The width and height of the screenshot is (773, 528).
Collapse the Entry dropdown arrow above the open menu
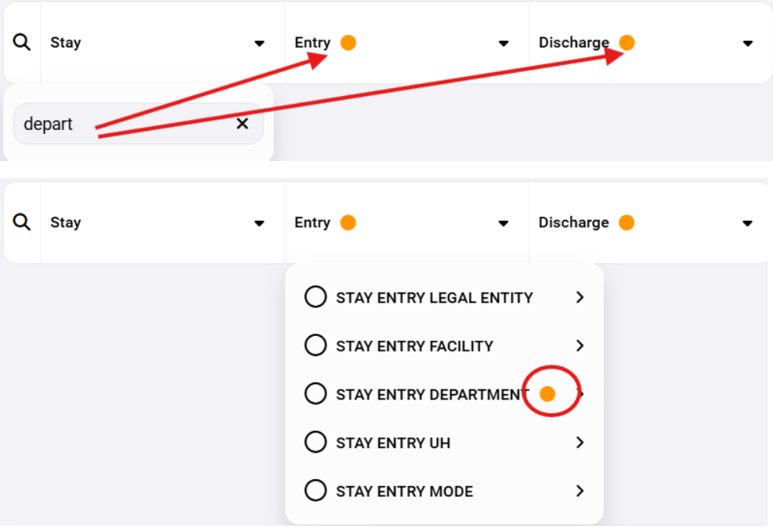504,223
